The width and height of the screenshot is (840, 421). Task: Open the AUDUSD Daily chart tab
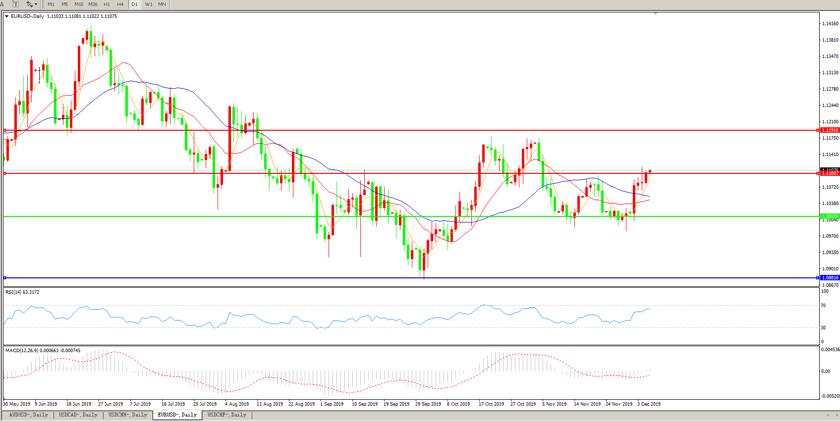(29, 415)
